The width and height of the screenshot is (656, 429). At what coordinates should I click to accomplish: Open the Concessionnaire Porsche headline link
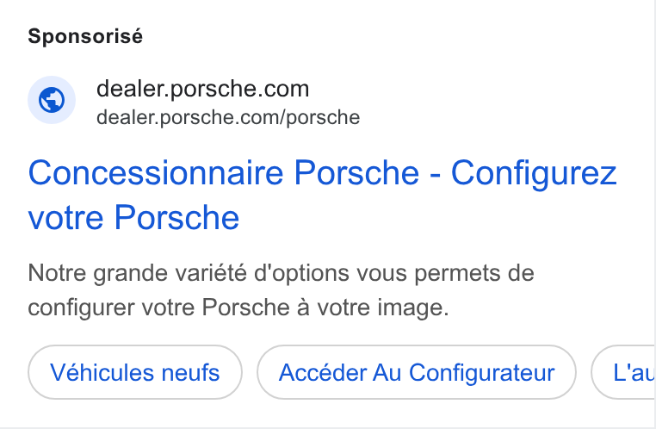point(322,195)
